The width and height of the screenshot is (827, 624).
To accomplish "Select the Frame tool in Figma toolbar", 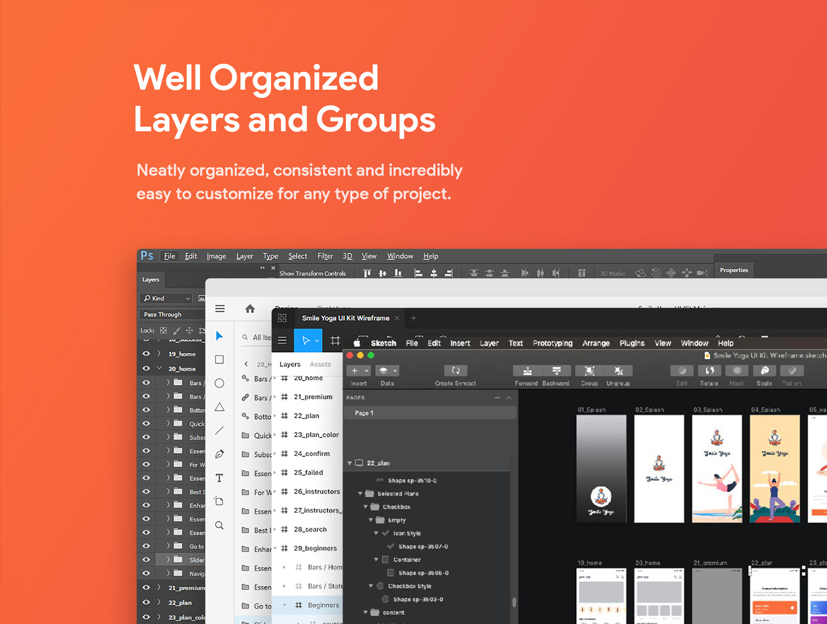I will click(x=335, y=340).
